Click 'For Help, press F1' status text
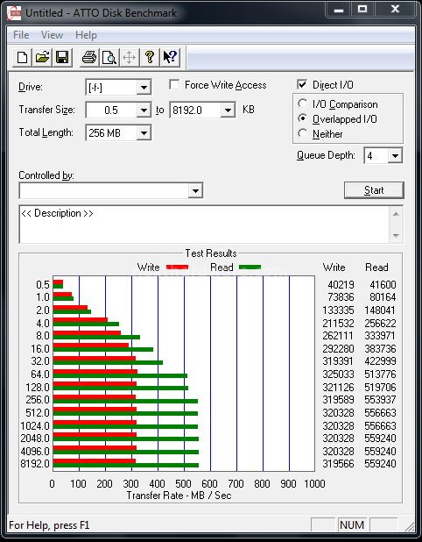 click(x=49, y=525)
